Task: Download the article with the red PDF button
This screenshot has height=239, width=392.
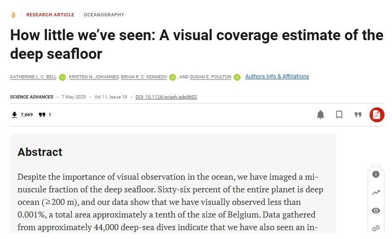Action: 377,115
